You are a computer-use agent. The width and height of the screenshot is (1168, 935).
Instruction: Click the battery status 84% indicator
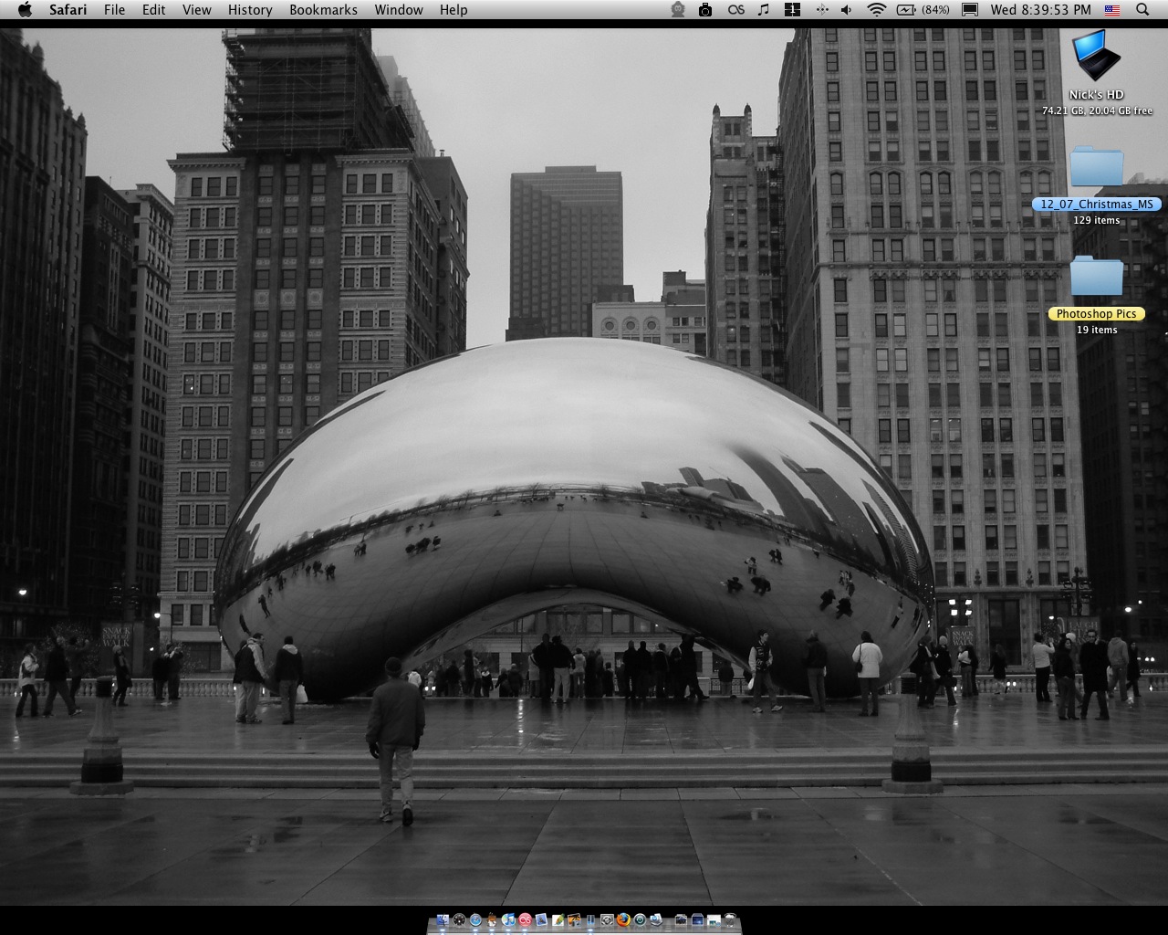(923, 9)
